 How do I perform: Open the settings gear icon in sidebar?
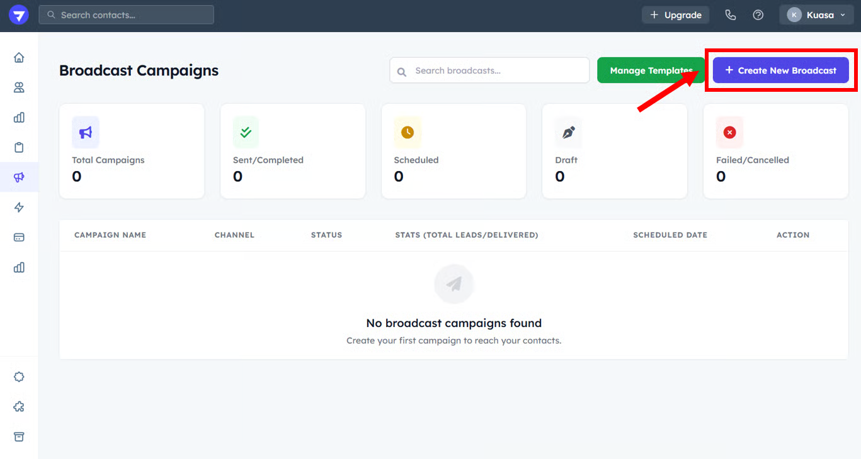19,377
